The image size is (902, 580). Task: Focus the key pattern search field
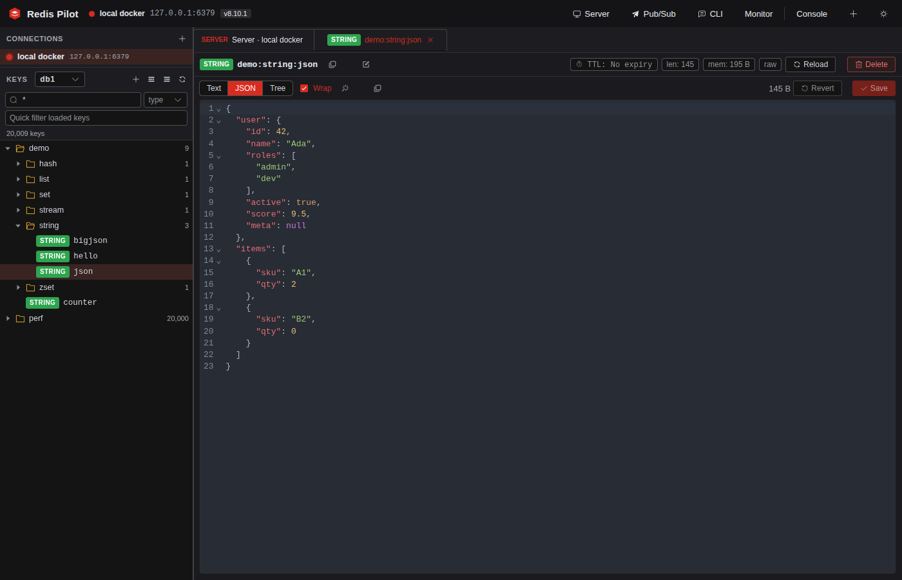73,100
